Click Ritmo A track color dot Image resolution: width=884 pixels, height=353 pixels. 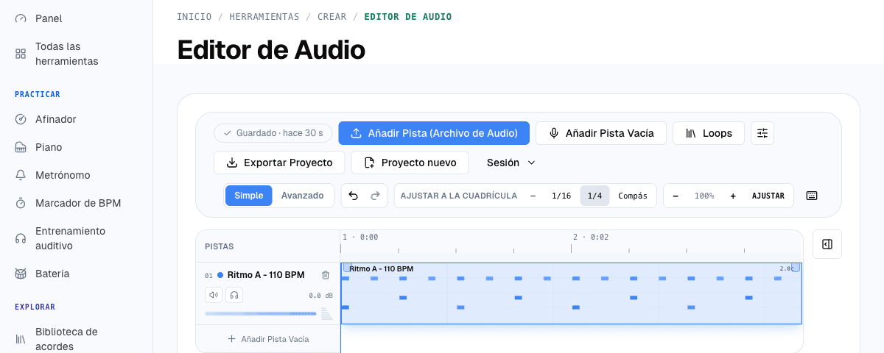220,275
